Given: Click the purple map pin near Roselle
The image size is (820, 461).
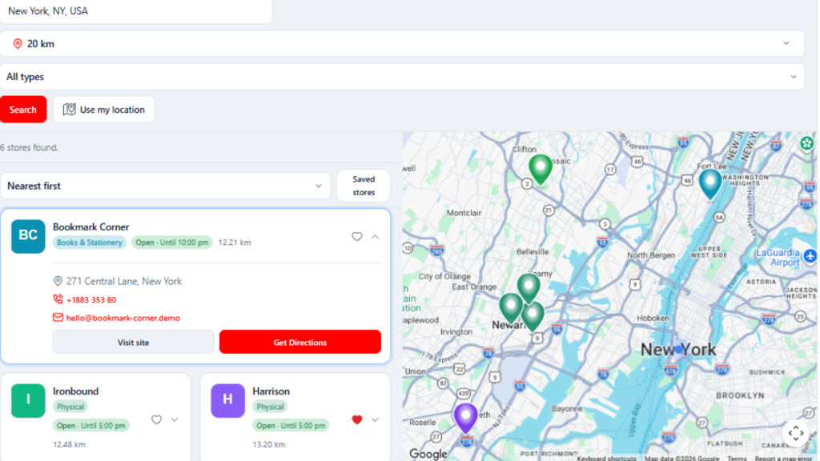Looking at the screenshot, I should pos(465,418).
